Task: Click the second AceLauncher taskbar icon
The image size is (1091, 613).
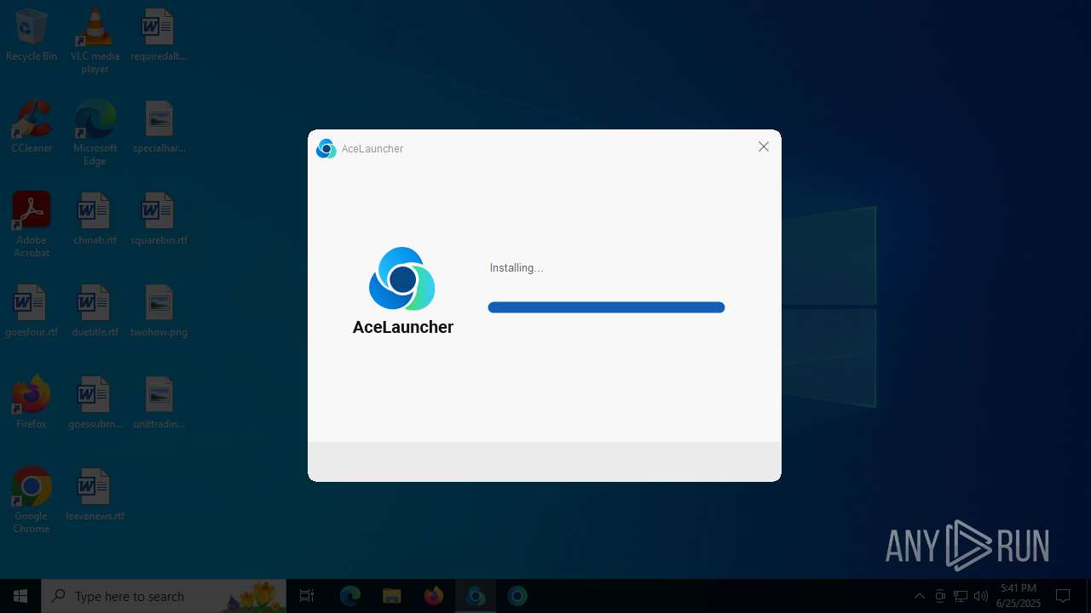Action: point(517,596)
